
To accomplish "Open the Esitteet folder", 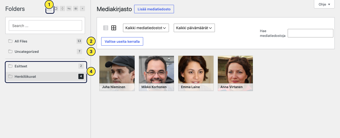I will point(46,66).
